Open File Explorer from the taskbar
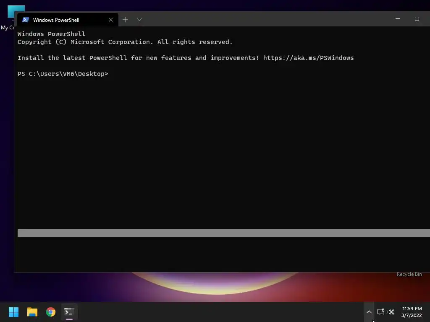 [32, 312]
